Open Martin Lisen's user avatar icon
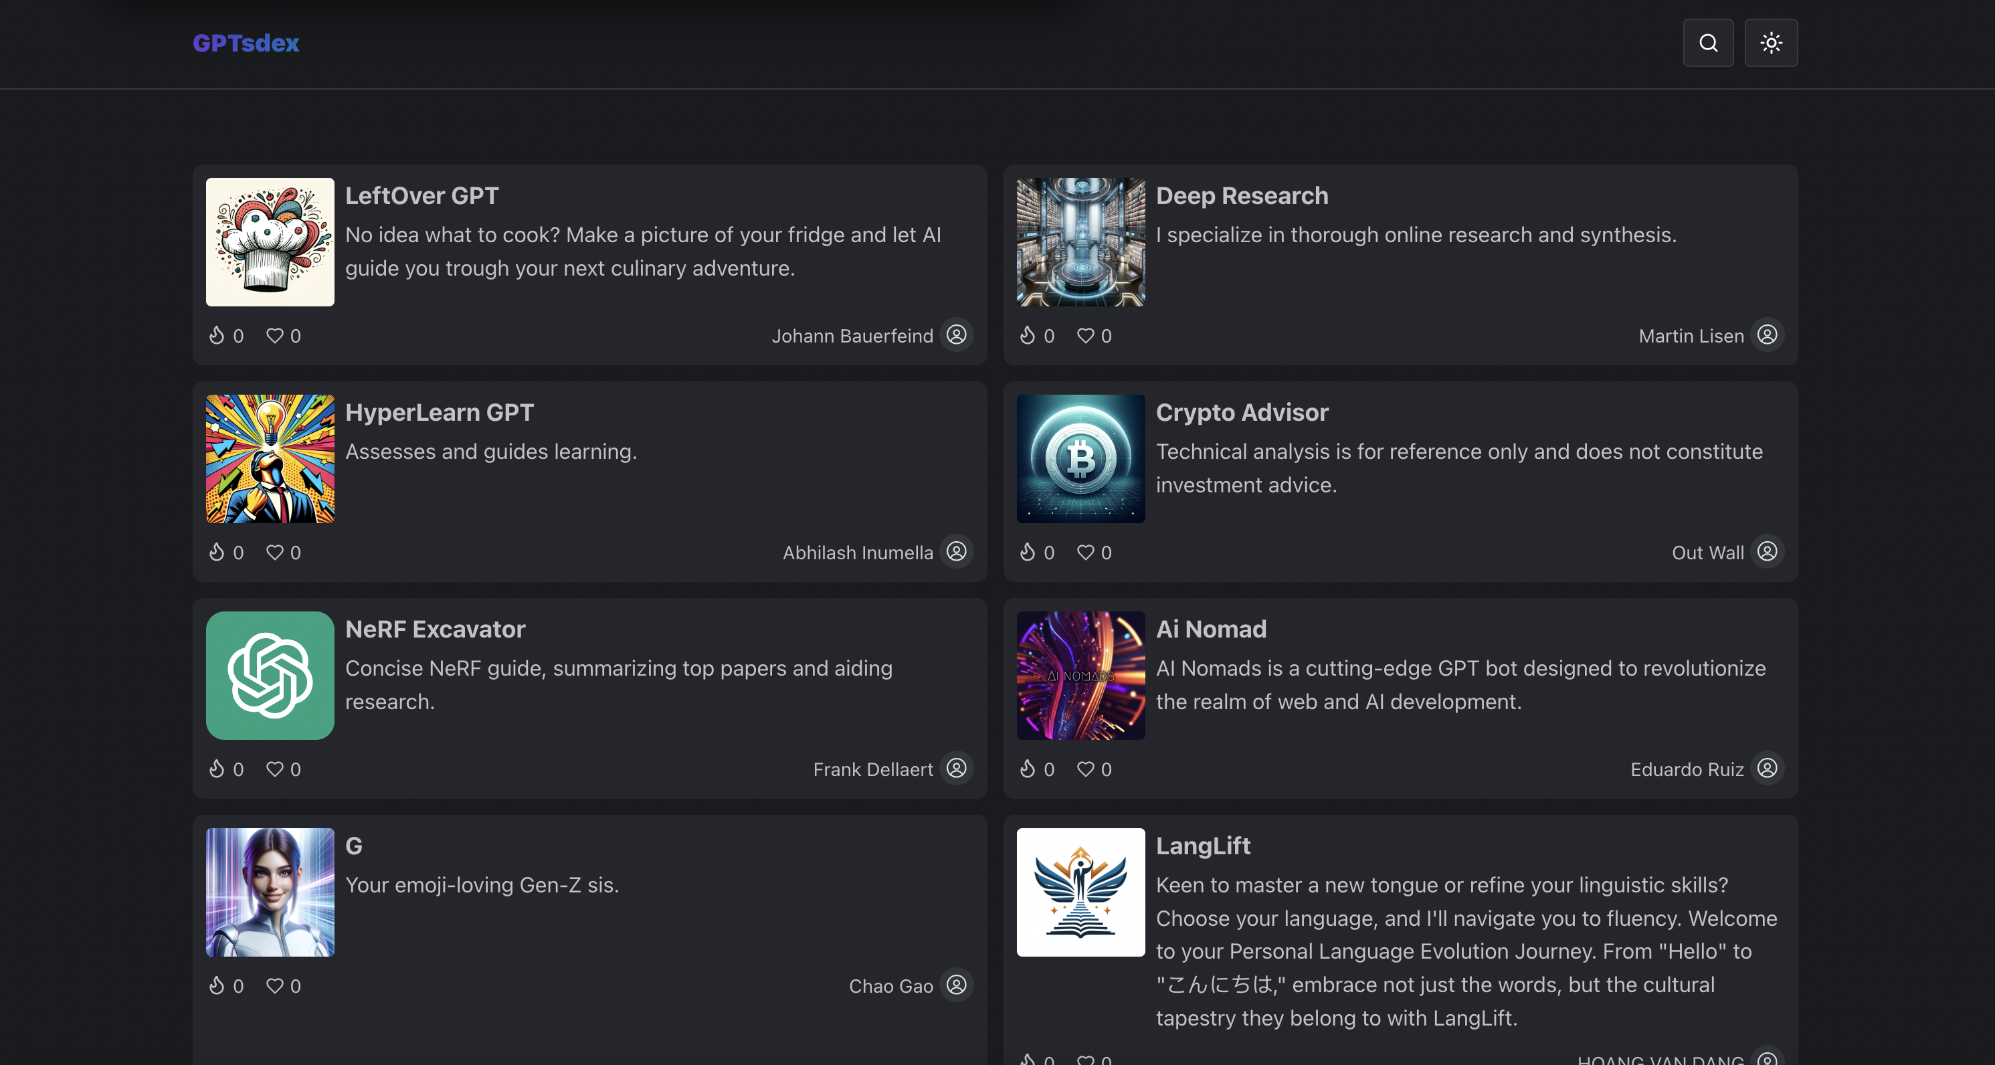This screenshot has width=1995, height=1065. tap(1767, 334)
